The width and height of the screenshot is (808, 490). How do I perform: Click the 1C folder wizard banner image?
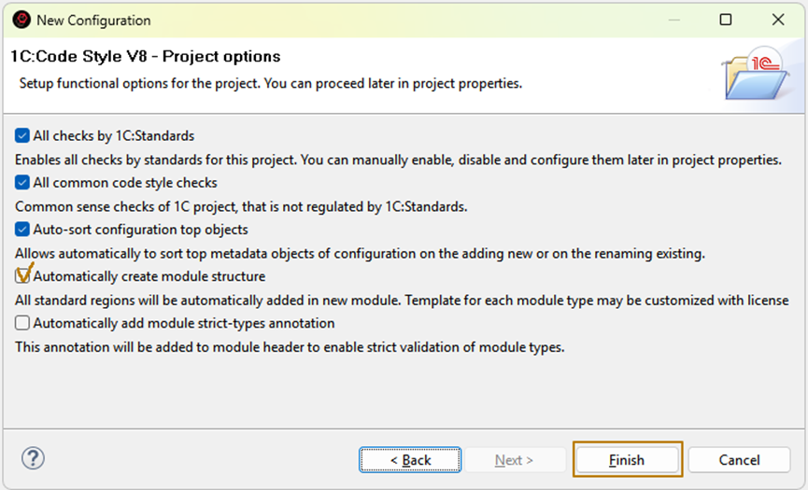[755, 73]
